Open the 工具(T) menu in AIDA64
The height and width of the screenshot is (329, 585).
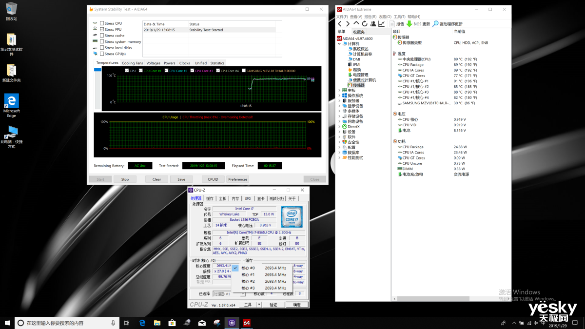point(399,17)
